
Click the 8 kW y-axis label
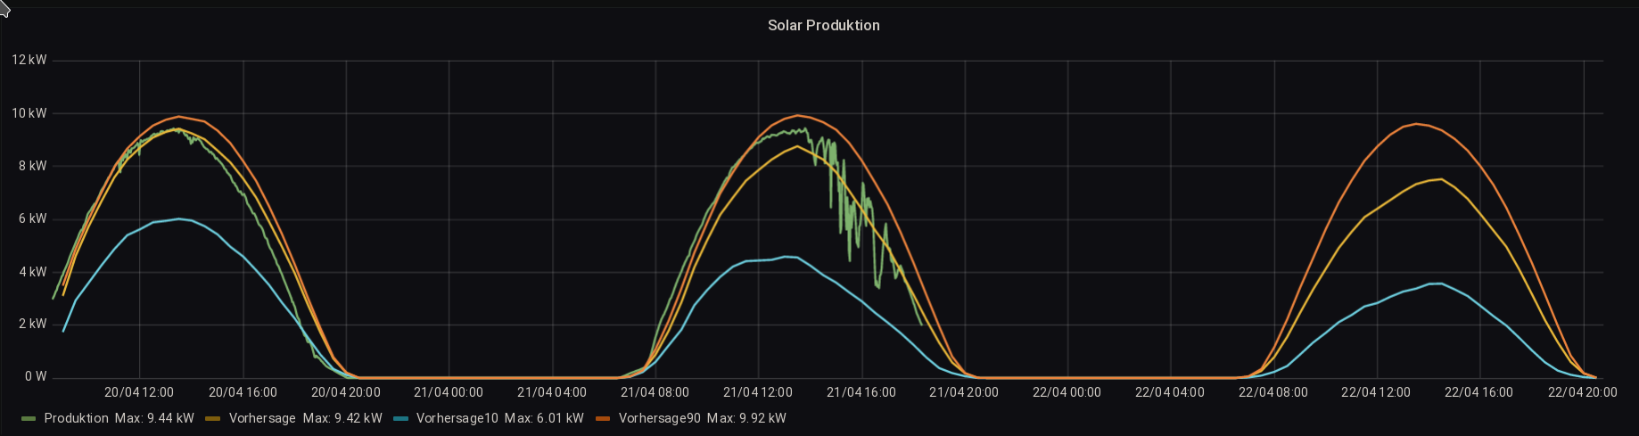pos(32,166)
